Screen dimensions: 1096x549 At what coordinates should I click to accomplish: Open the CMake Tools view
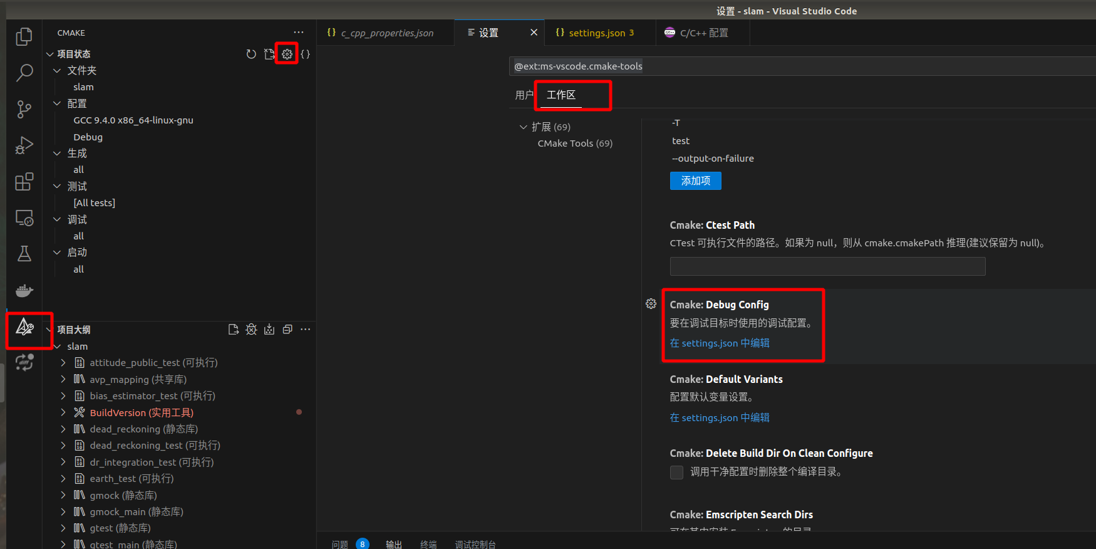[x=24, y=327]
